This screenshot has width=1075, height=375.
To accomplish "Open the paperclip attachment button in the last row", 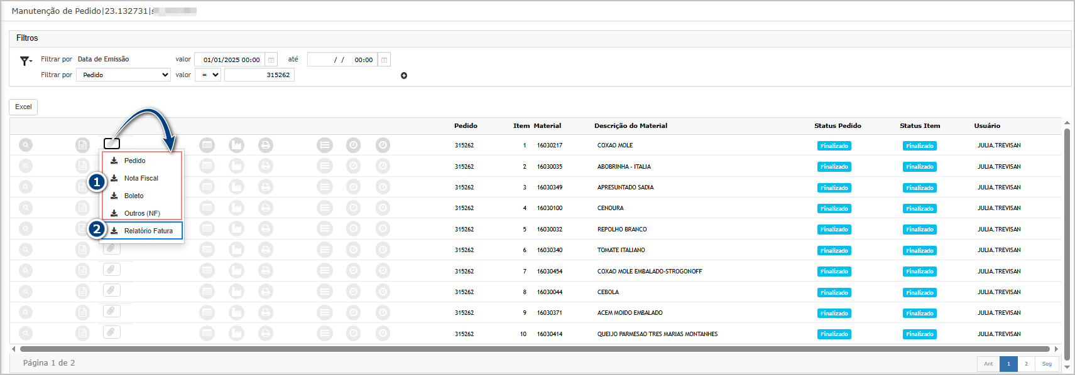I will (111, 332).
